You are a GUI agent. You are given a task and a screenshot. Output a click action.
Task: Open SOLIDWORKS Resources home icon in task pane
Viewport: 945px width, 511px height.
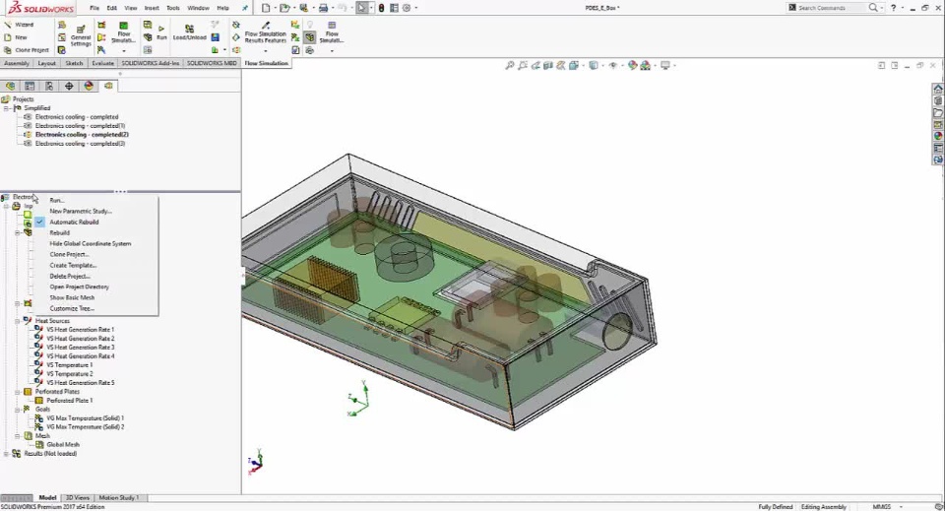(x=938, y=89)
